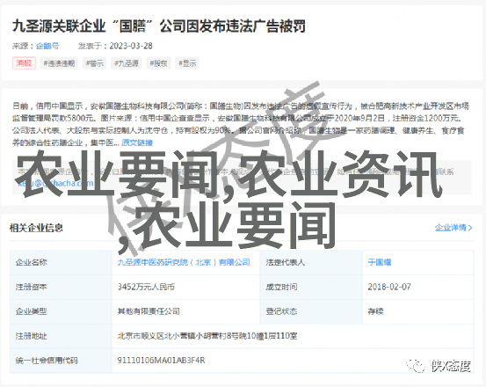Viewport: 486px width, 387px height.
Task: Select the #警示 tag
Action: 95,63
